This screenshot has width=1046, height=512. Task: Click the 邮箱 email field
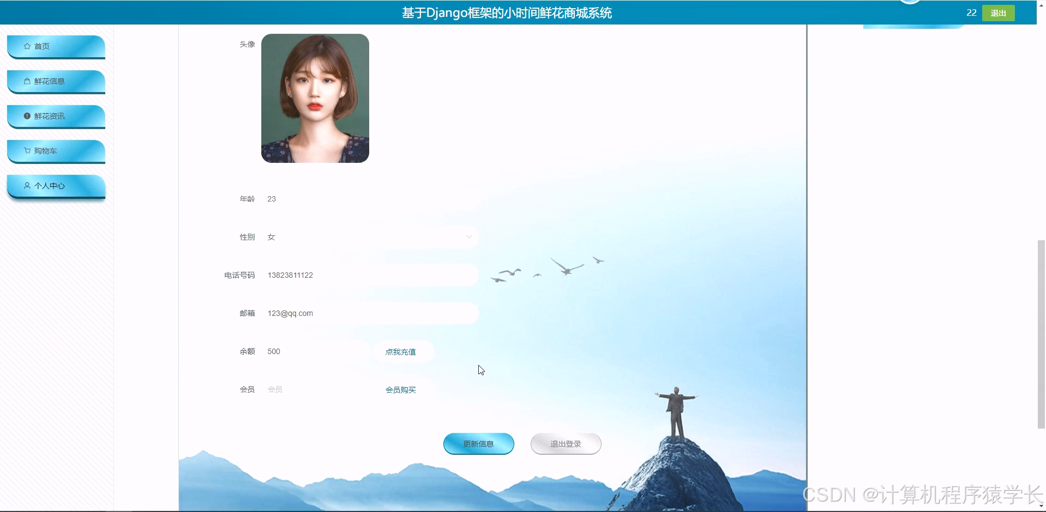coord(370,313)
